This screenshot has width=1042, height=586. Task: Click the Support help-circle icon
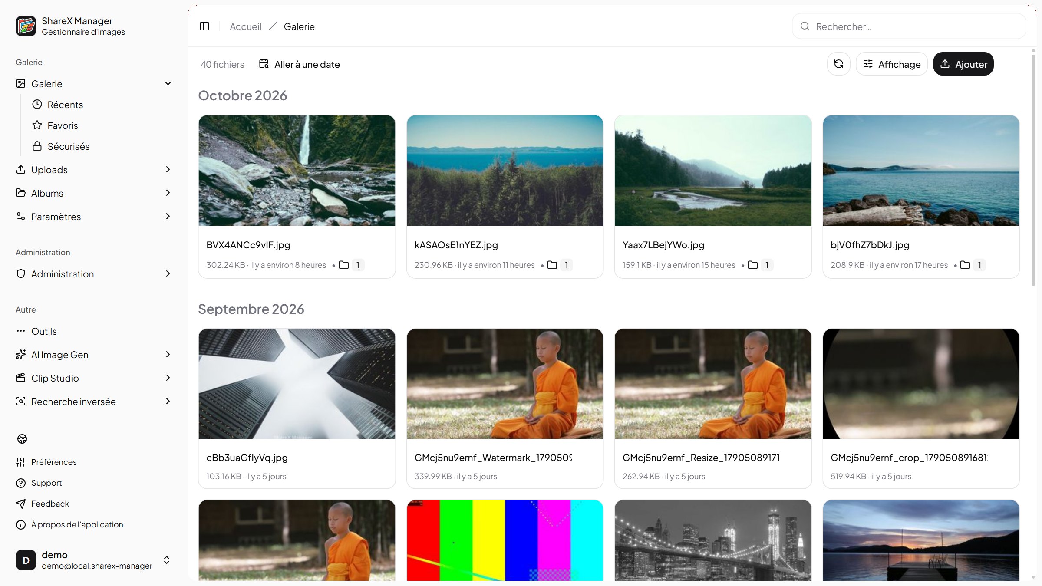tap(21, 483)
